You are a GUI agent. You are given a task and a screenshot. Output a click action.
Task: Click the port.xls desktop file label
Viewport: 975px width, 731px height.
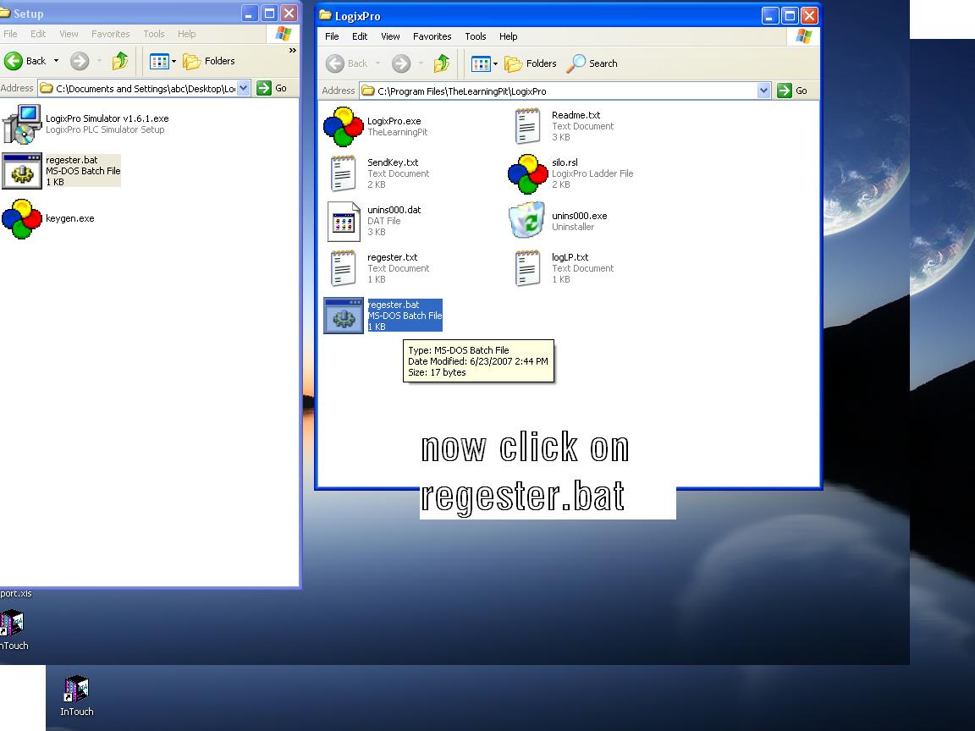point(15,594)
